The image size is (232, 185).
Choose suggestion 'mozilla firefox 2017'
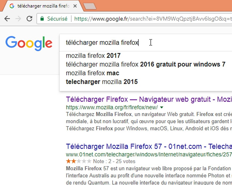click(93, 55)
